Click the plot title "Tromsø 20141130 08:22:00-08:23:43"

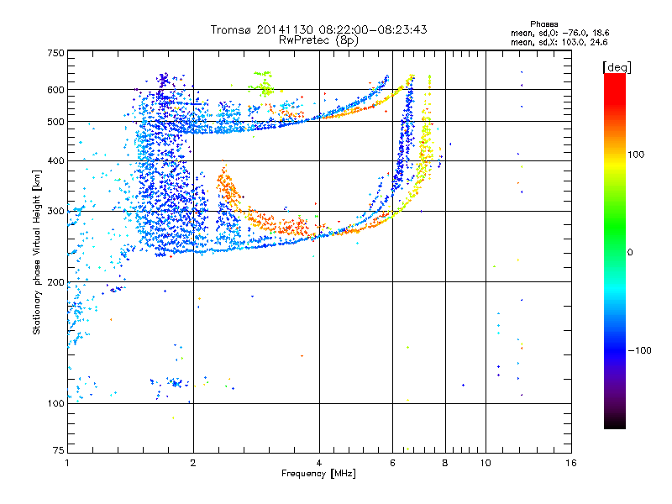pos(318,29)
